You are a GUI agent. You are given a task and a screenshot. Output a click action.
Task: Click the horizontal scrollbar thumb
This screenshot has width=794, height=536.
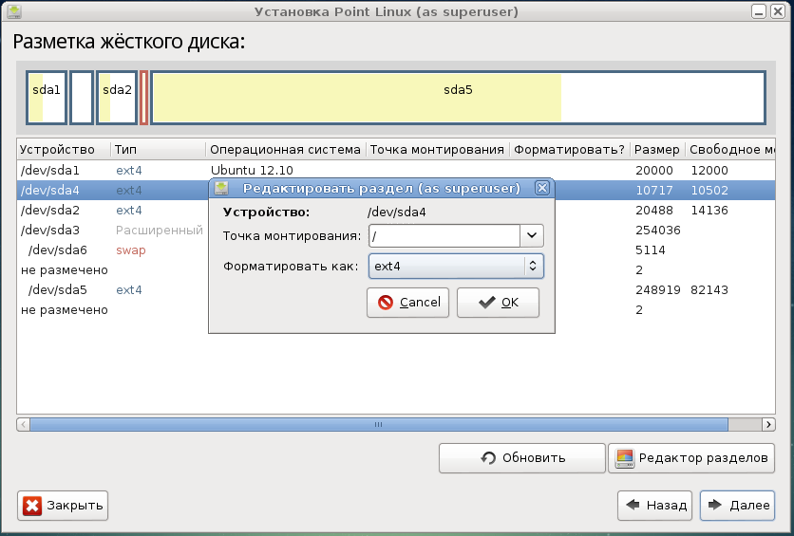(379, 425)
